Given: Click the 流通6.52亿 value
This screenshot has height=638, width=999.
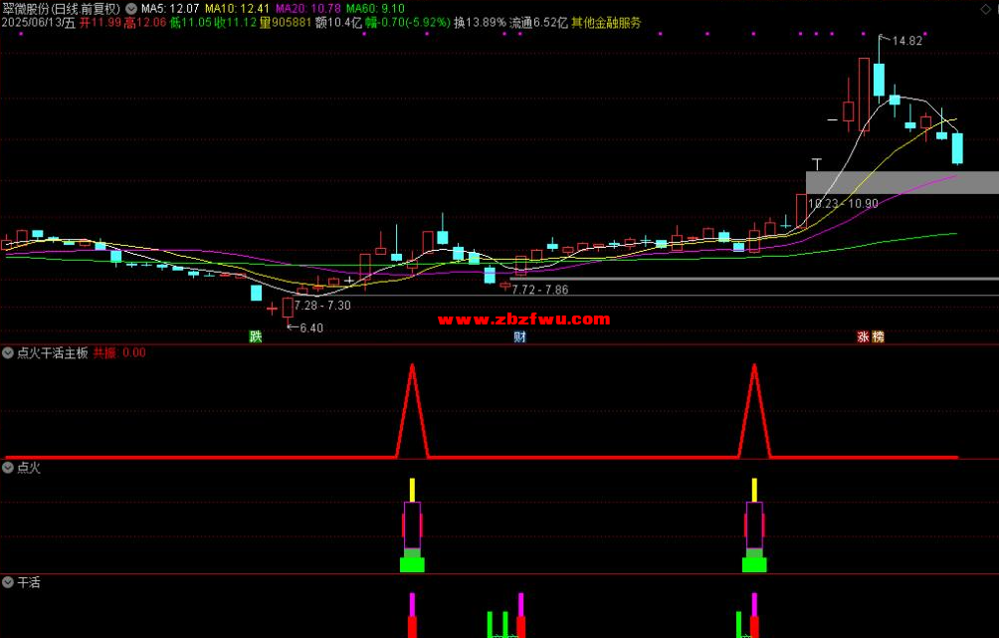Looking at the screenshot, I should tap(539, 23).
